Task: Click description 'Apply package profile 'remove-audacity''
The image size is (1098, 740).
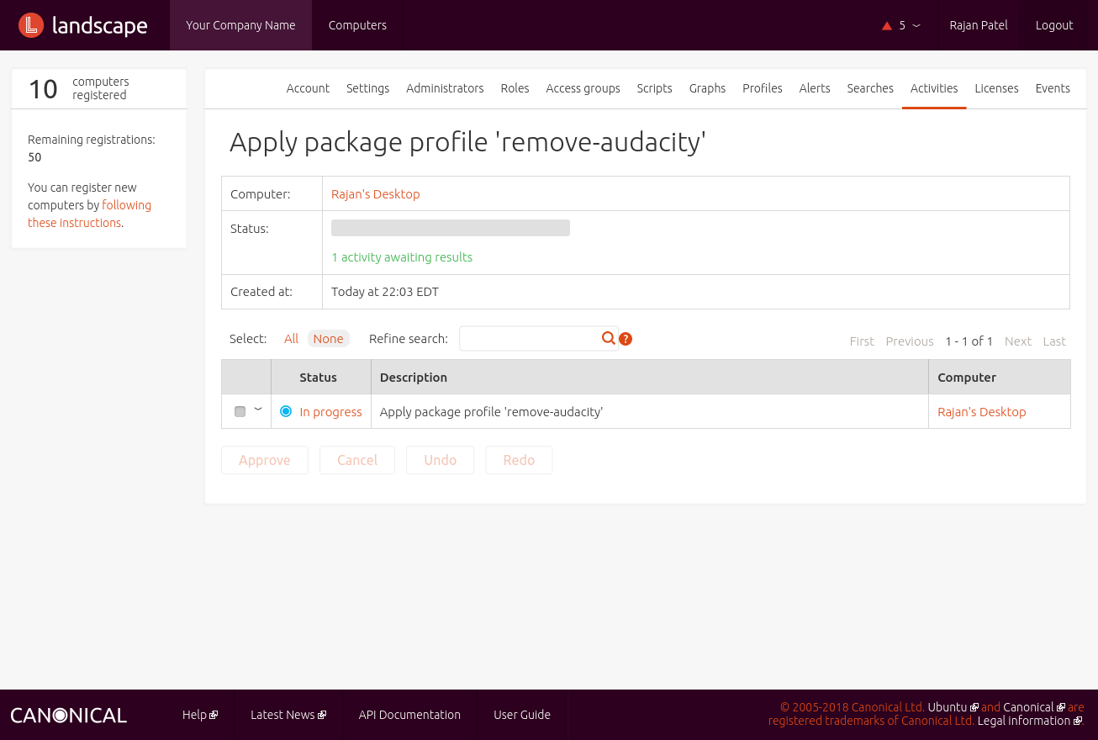Action: pyautogui.click(x=491, y=412)
